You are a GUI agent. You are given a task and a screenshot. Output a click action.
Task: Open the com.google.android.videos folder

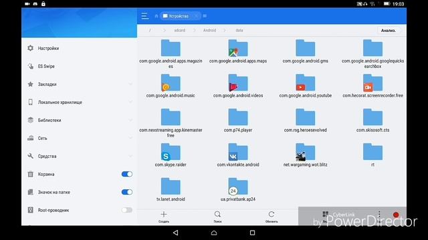click(238, 86)
